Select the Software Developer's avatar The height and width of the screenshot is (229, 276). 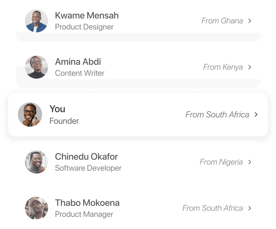point(36,162)
